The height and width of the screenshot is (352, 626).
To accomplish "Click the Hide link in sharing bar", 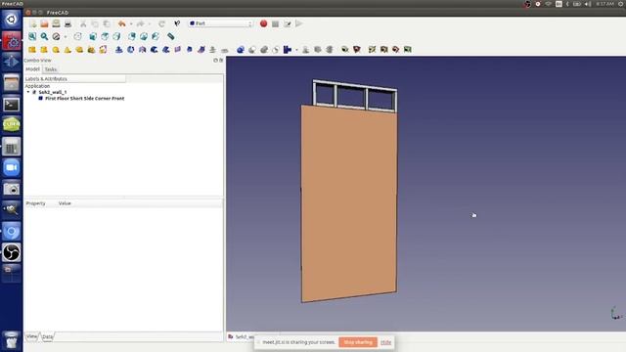I will (385, 342).
